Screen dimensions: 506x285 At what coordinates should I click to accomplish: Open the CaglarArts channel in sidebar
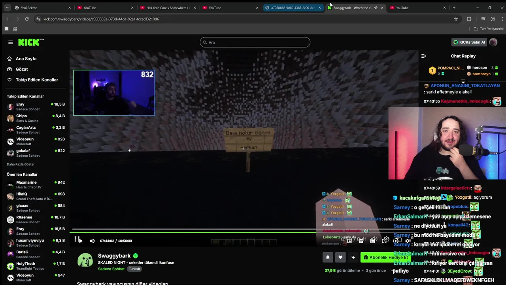click(x=36, y=130)
